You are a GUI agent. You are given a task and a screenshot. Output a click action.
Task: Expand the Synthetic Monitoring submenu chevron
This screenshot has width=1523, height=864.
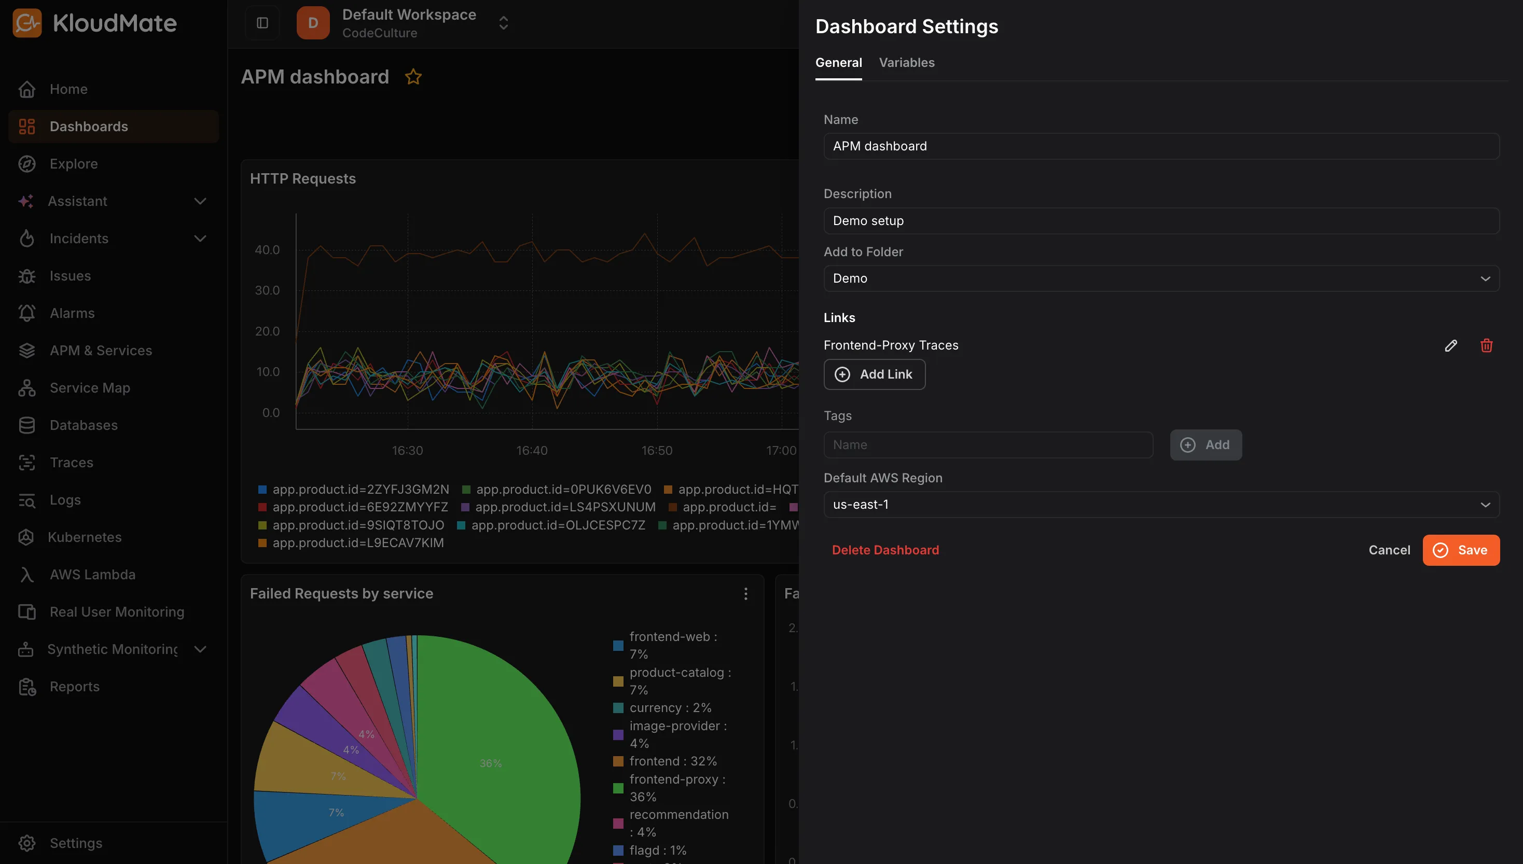tap(201, 649)
